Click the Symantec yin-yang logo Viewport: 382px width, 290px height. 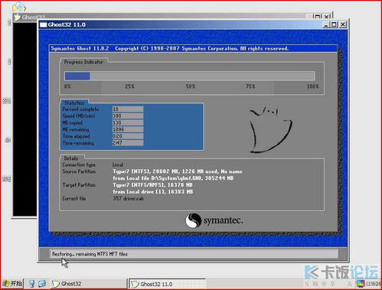pos(193,220)
